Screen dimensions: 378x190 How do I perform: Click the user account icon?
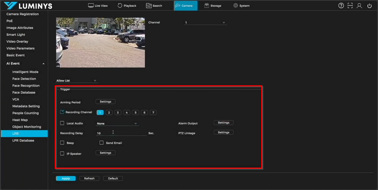click(x=359, y=5)
